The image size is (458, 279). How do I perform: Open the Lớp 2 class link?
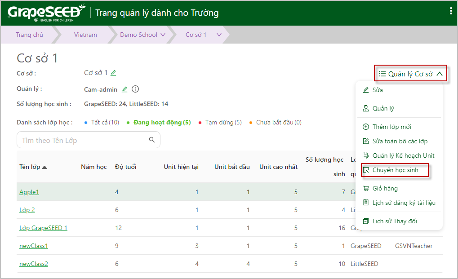pos(27,210)
